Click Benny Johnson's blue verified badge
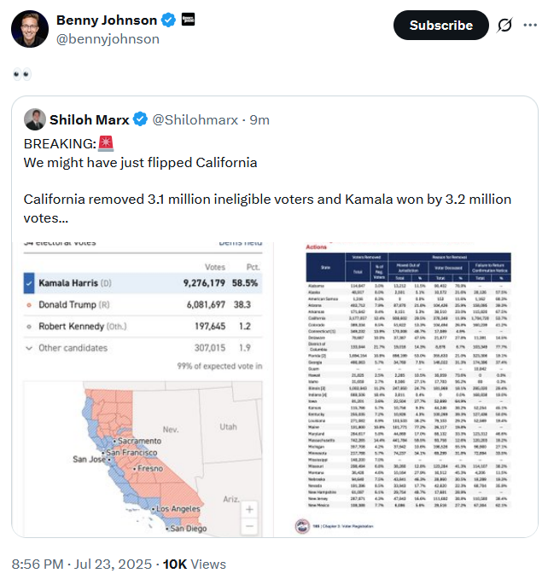The image size is (548, 579). tap(168, 20)
